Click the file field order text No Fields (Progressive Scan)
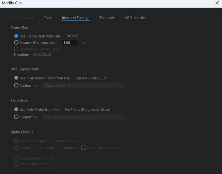 [x=88, y=110]
